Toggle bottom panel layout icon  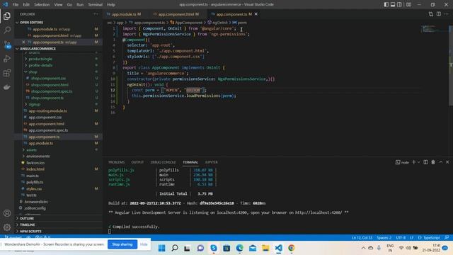point(393,4)
